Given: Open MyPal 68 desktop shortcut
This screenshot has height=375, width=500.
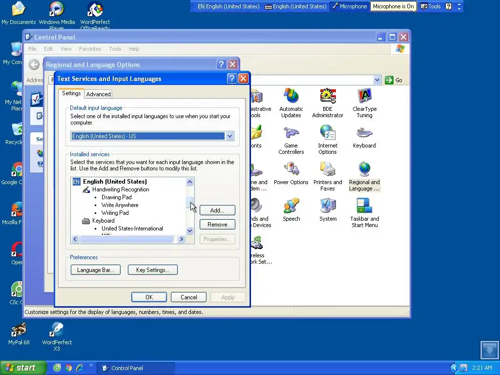Looking at the screenshot, I should [x=19, y=333].
